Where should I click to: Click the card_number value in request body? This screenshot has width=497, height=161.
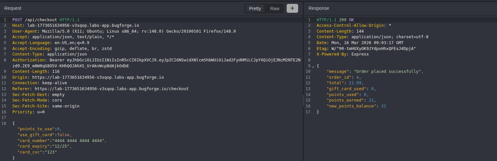tap(78, 141)
